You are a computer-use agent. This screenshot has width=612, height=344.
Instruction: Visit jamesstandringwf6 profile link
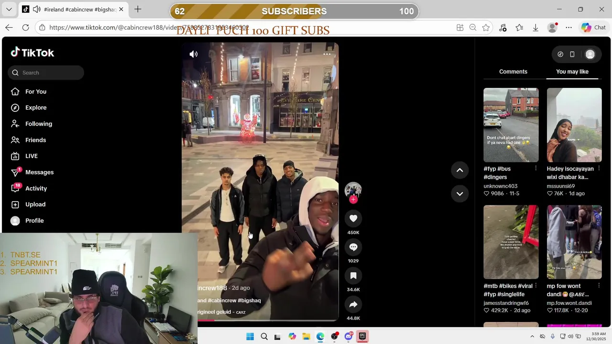click(x=506, y=303)
